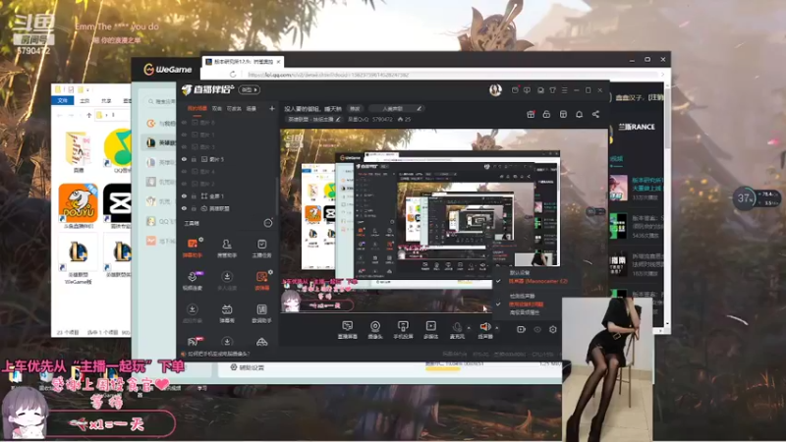
Task: Switch to the orange highlighted scene tab
Action: point(197,108)
